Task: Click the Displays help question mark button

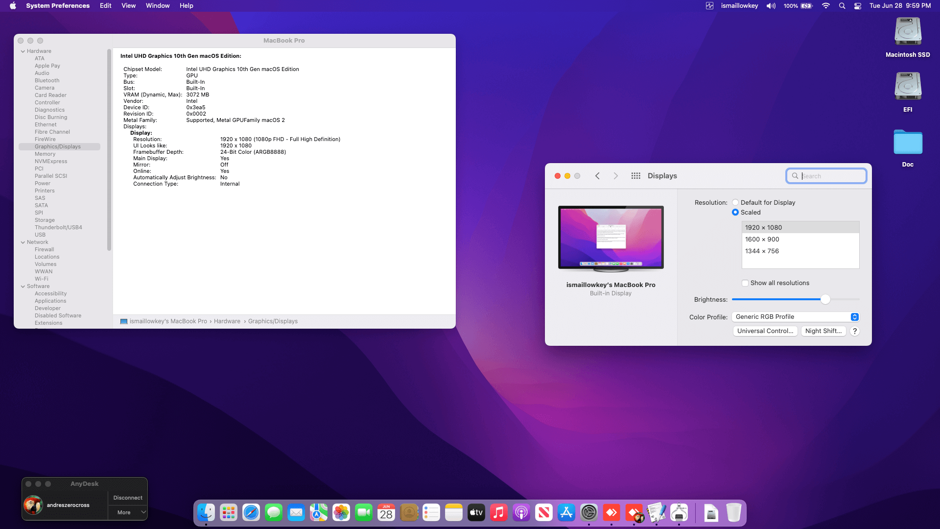Action: (x=855, y=331)
